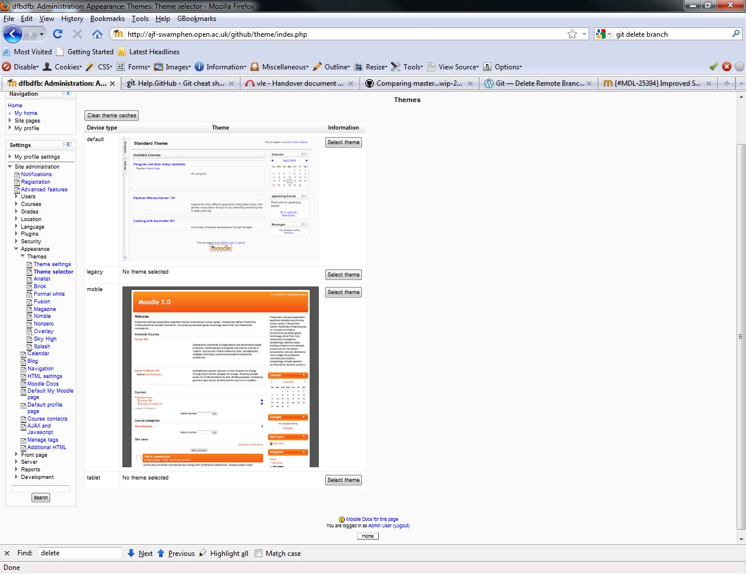Enable Match case checkbox
The image size is (746, 574).
click(x=259, y=554)
